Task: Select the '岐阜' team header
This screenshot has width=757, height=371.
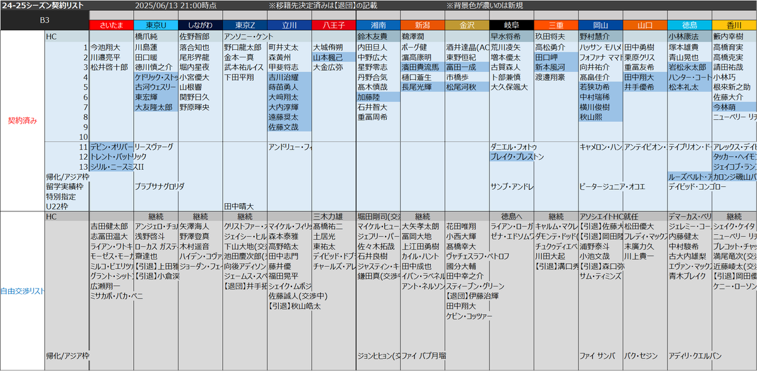Action: click(511, 25)
